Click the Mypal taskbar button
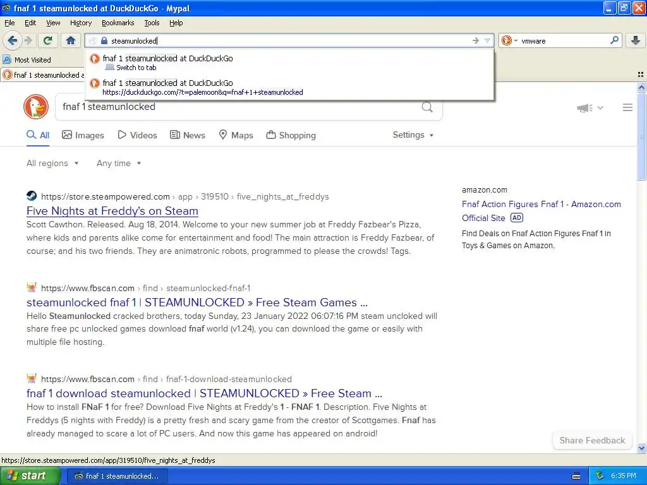Screen dimensions: 647x485 [x=117, y=476]
